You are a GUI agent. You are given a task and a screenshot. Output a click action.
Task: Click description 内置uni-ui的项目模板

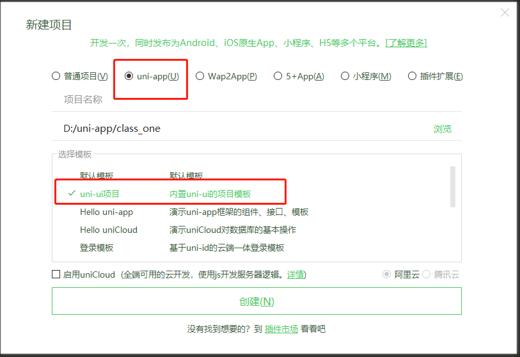[210, 194]
